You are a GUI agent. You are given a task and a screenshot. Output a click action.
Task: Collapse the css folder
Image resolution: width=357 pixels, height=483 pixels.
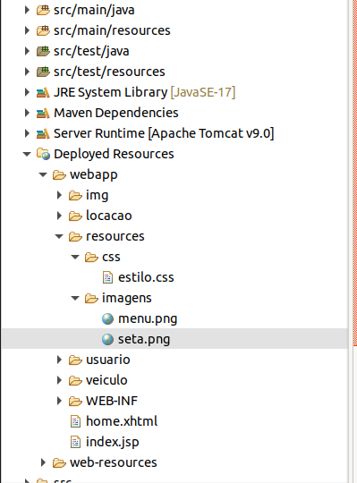[75, 258]
